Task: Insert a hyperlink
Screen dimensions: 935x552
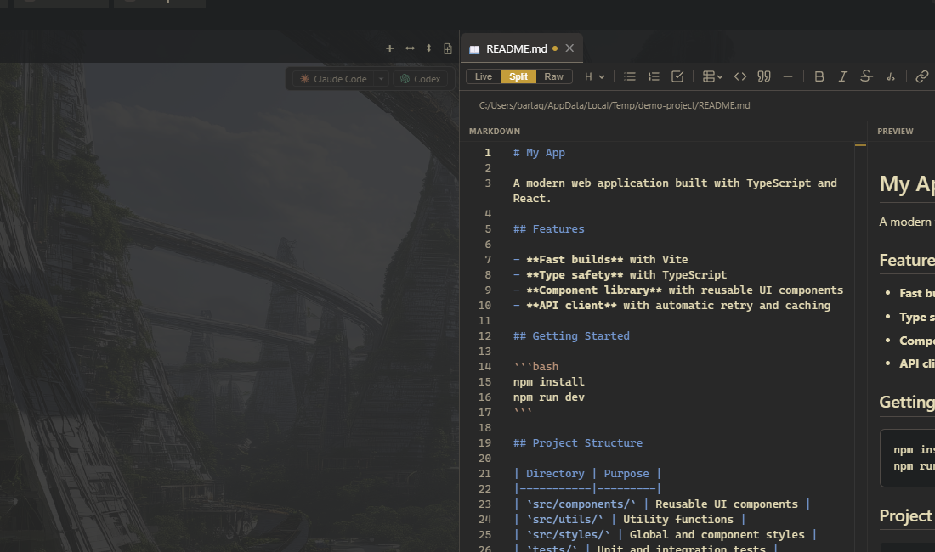Action: coord(922,76)
